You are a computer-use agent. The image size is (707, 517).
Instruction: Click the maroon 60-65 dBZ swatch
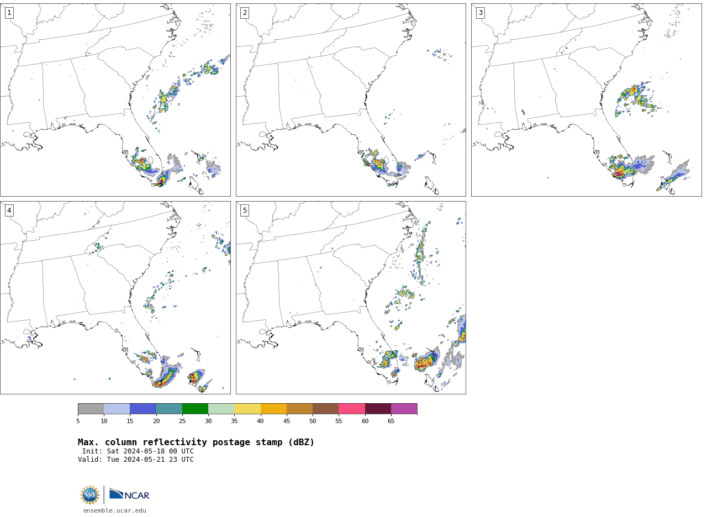coord(378,409)
